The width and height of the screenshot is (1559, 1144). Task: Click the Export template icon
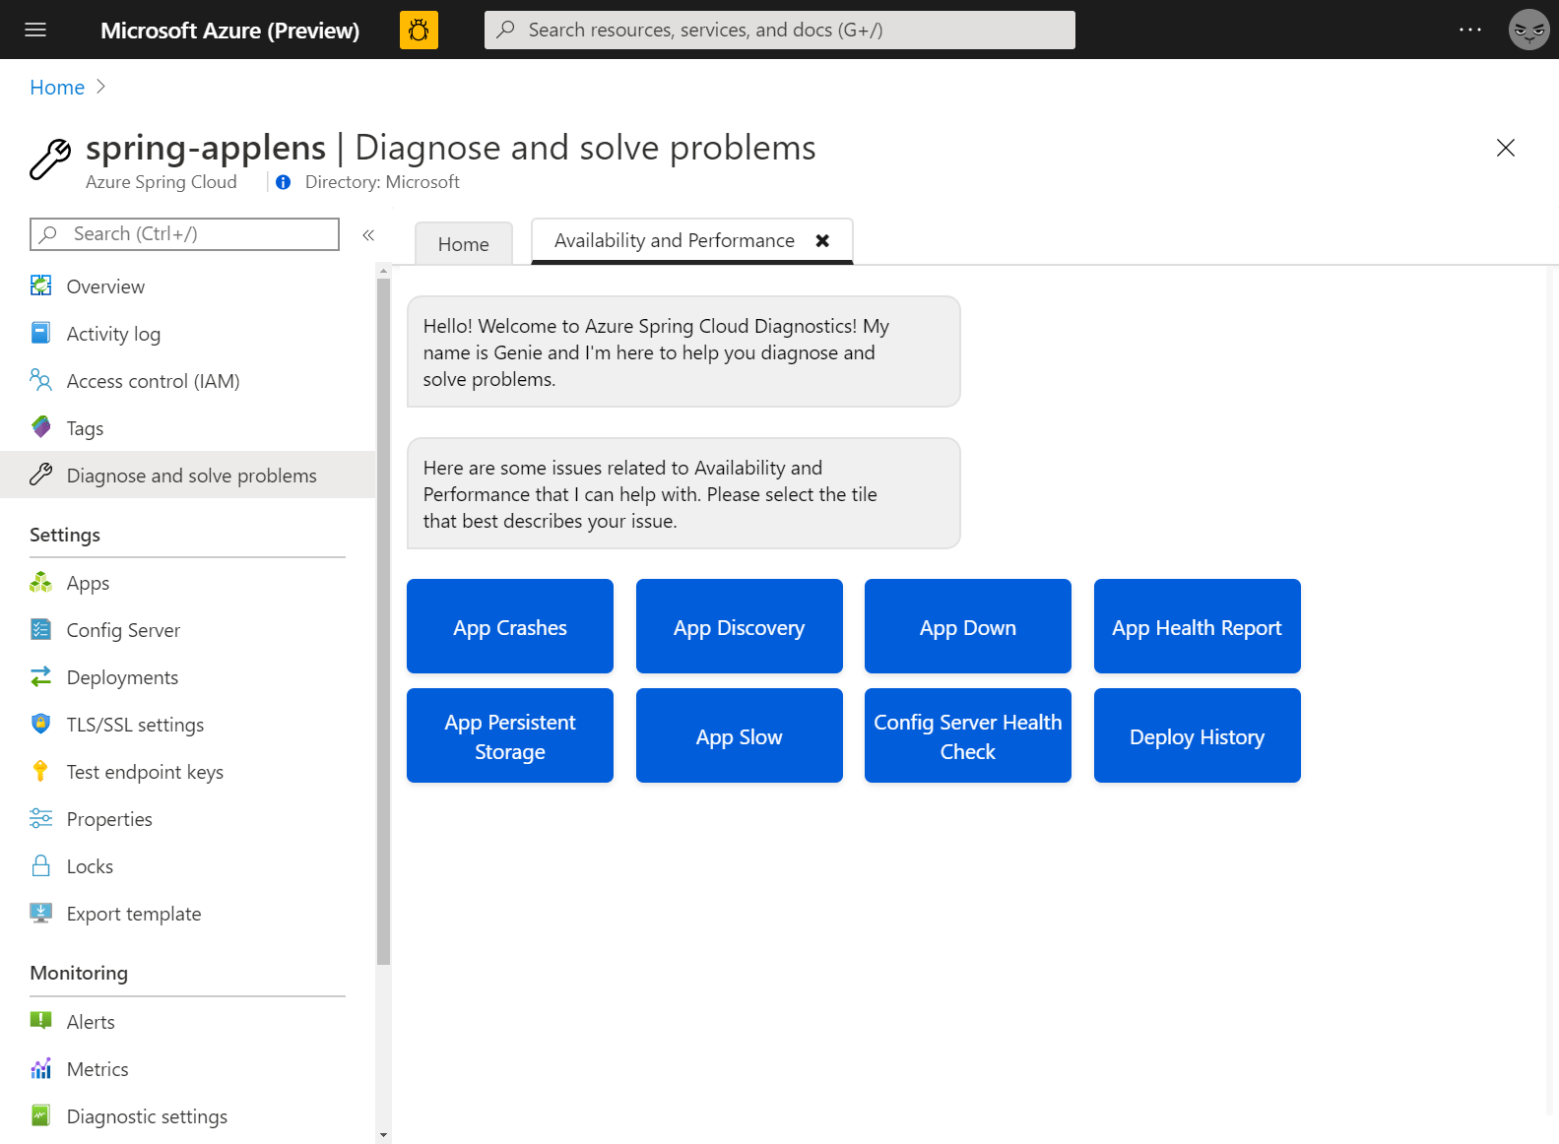click(40, 913)
